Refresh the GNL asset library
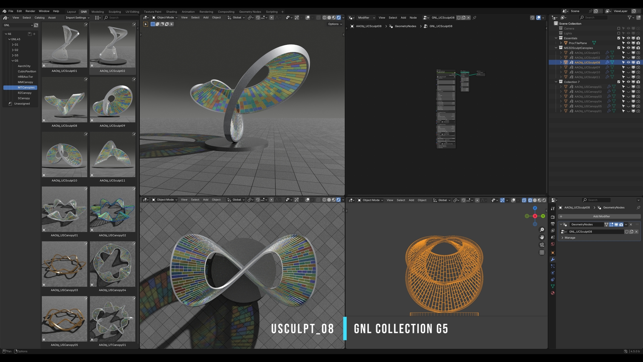 (x=36, y=25)
